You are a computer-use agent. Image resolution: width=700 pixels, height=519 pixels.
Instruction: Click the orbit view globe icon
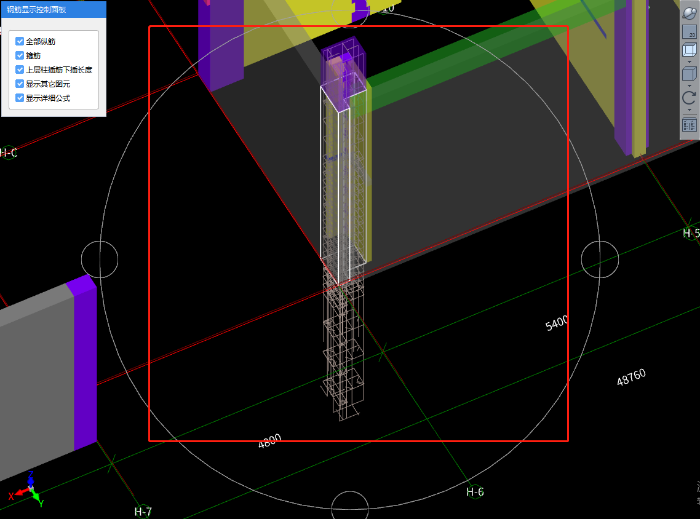[x=690, y=13]
